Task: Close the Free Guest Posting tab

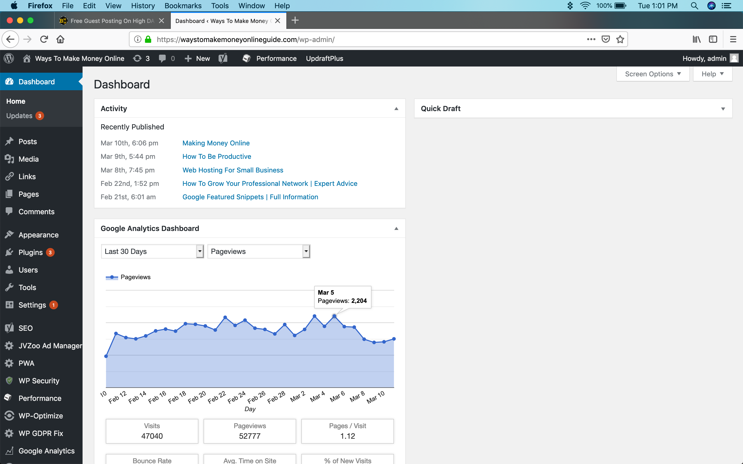Action: (x=161, y=21)
